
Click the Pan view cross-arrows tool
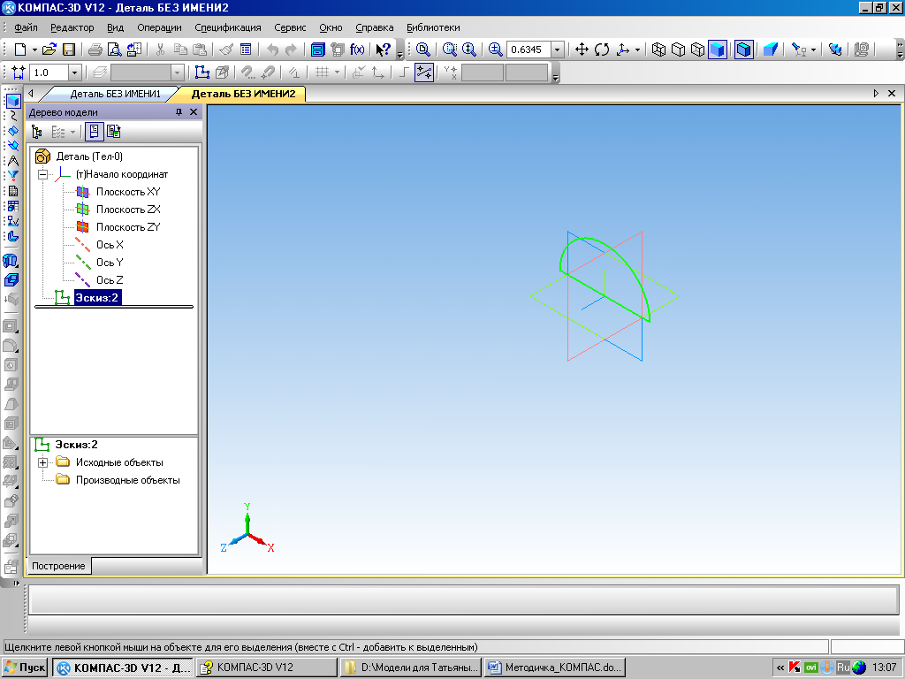coord(582,50)
